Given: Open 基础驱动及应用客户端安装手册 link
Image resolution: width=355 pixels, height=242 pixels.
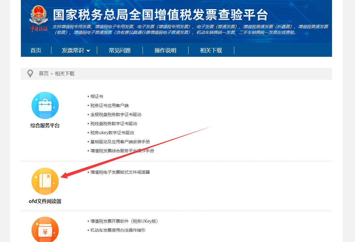Looking at the screenshot, I should tap(120, 142).
